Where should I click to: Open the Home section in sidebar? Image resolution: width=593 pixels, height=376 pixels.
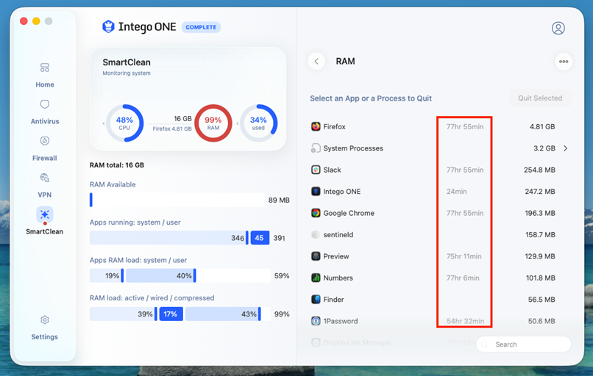click(x=45, y=75)
